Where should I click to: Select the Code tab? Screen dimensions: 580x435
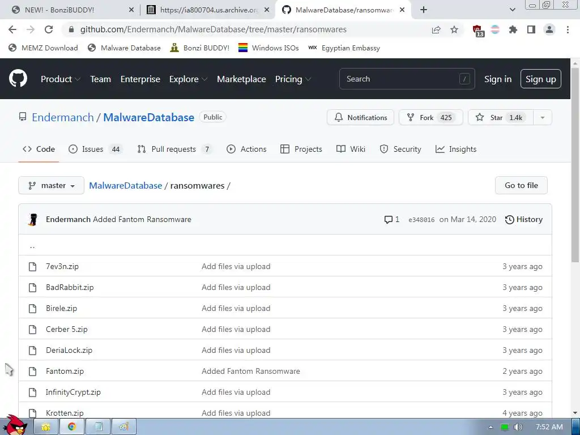[x=39, y=149]
